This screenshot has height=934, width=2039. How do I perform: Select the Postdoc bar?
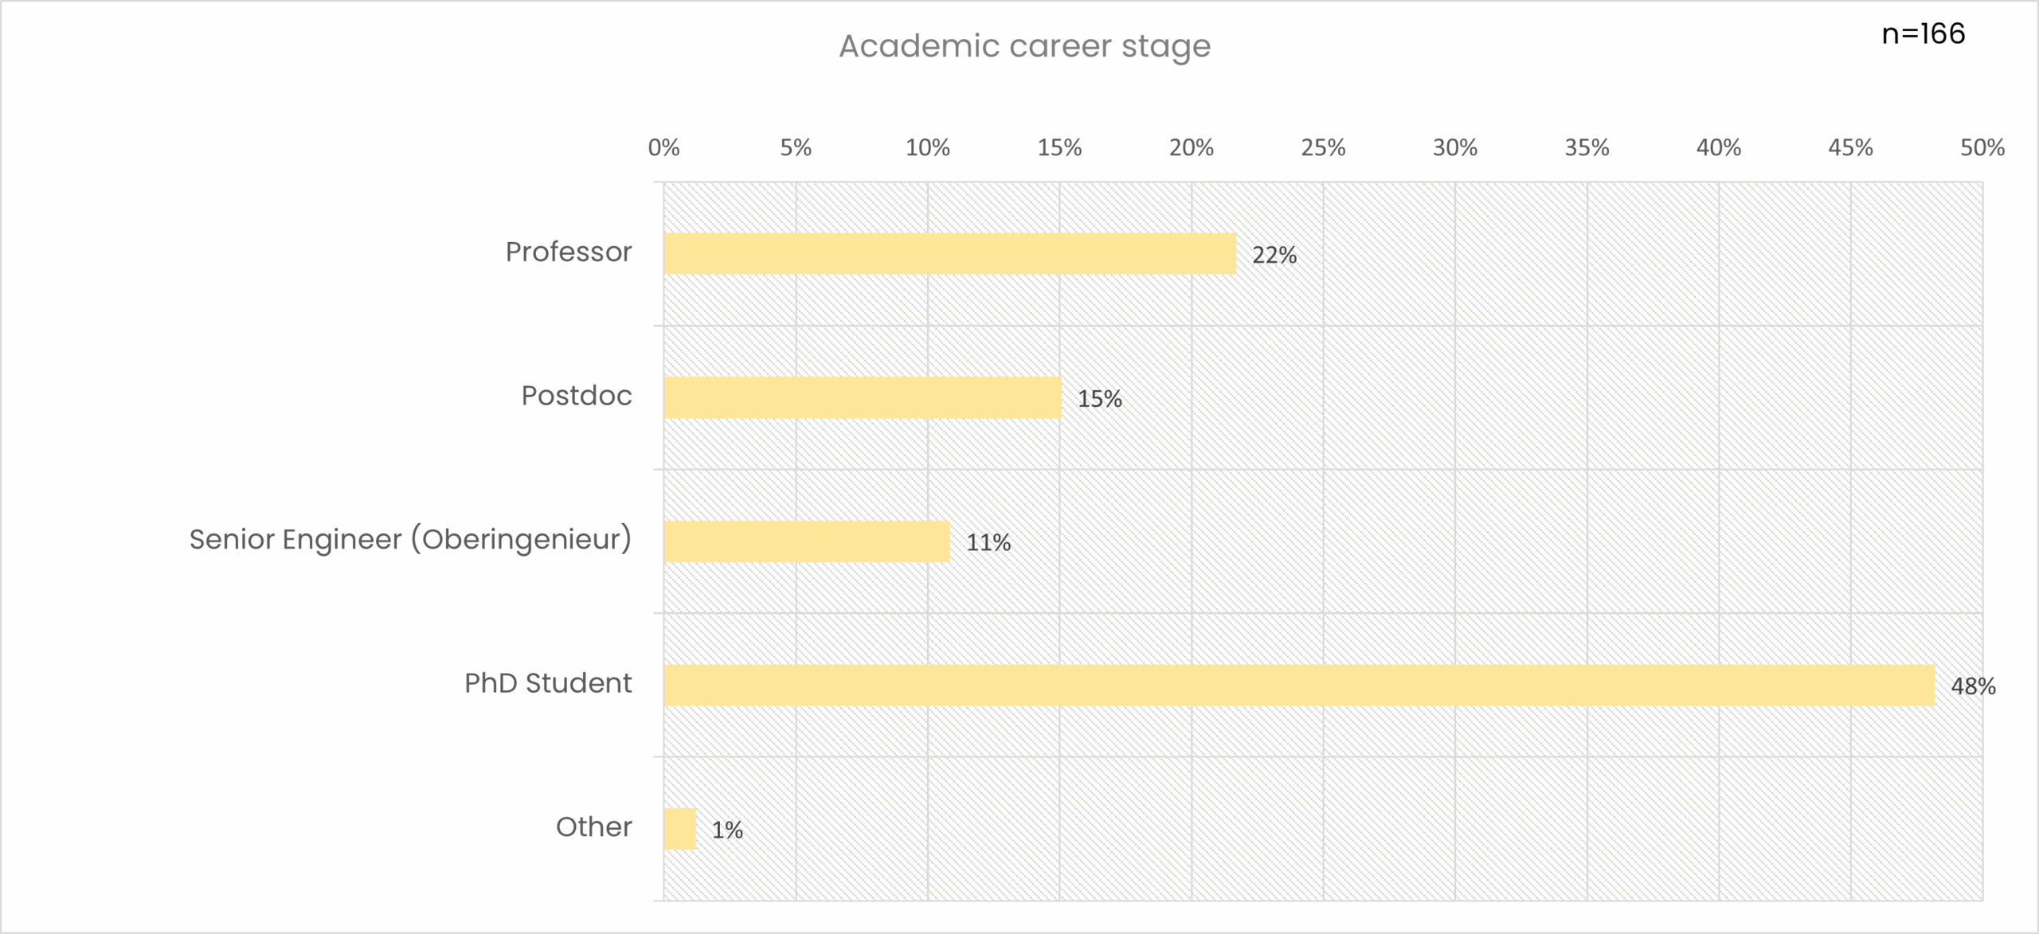863,397
